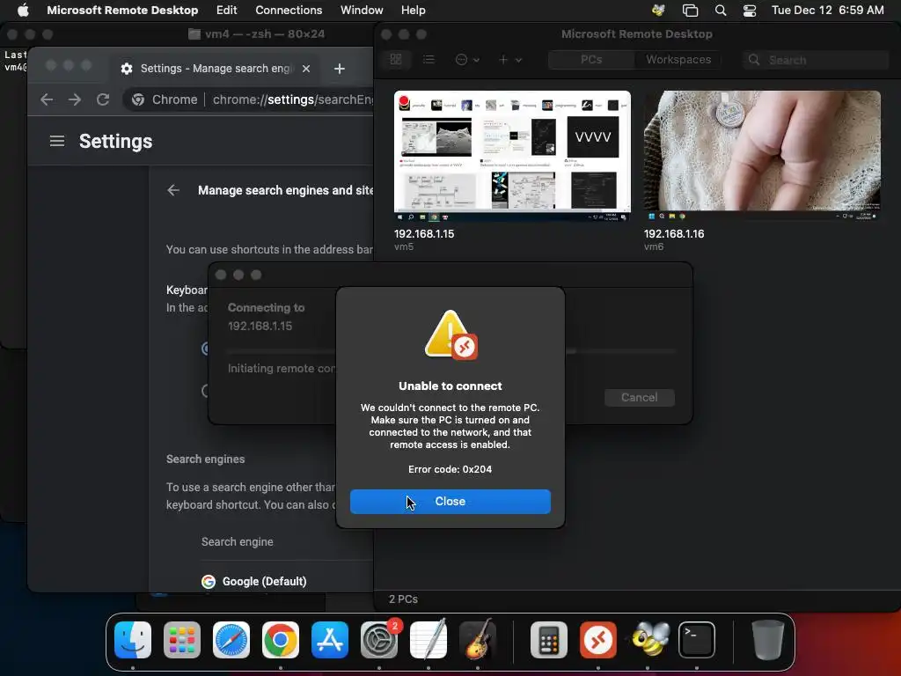Viewport: 901px width, 676px height.
Task: Open Microsoft Remote Desktop app menu
Action: (x=122, y=10)
